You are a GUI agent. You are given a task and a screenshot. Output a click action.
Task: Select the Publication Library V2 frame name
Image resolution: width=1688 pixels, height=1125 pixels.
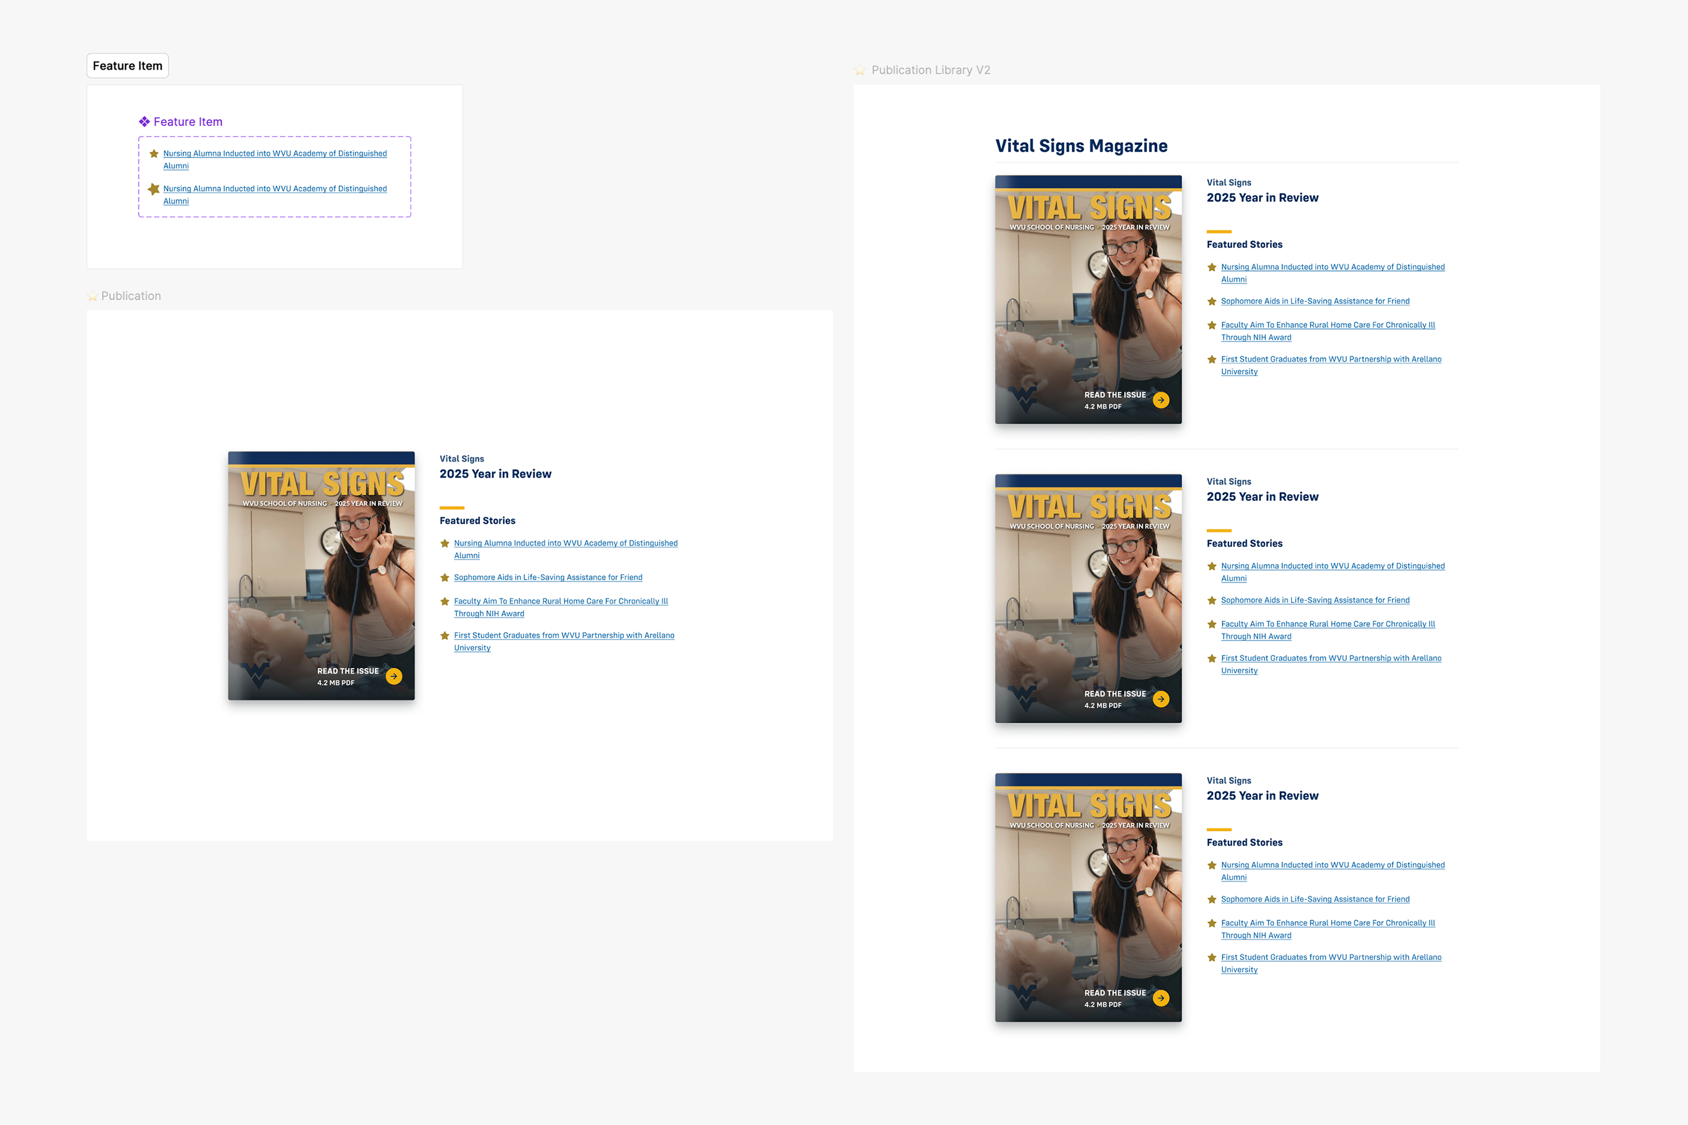click(x=931, y=70)
